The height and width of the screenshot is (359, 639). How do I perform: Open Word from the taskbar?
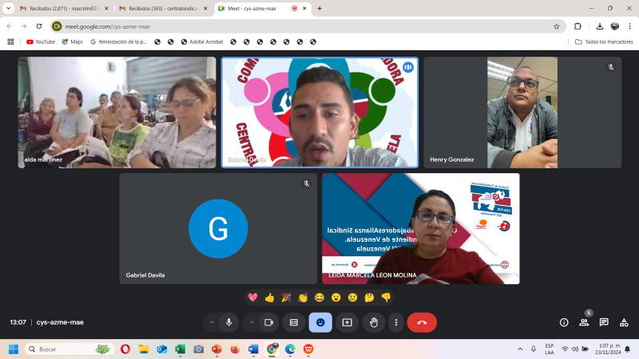click(253, 349)
